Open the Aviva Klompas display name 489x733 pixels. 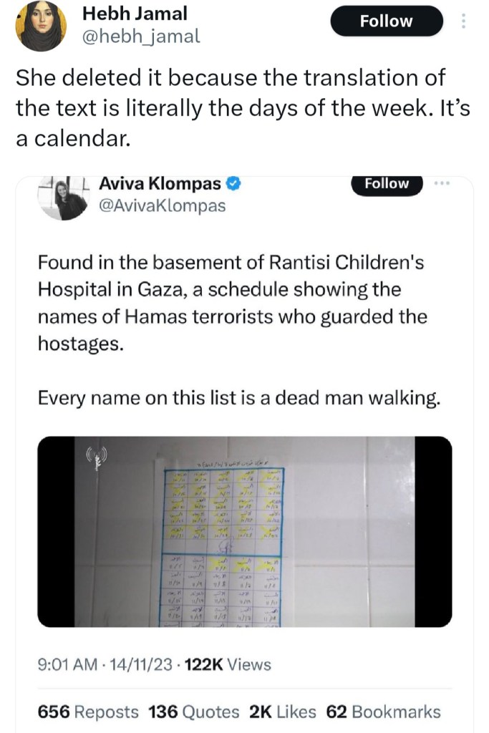(x=159, y=184)
